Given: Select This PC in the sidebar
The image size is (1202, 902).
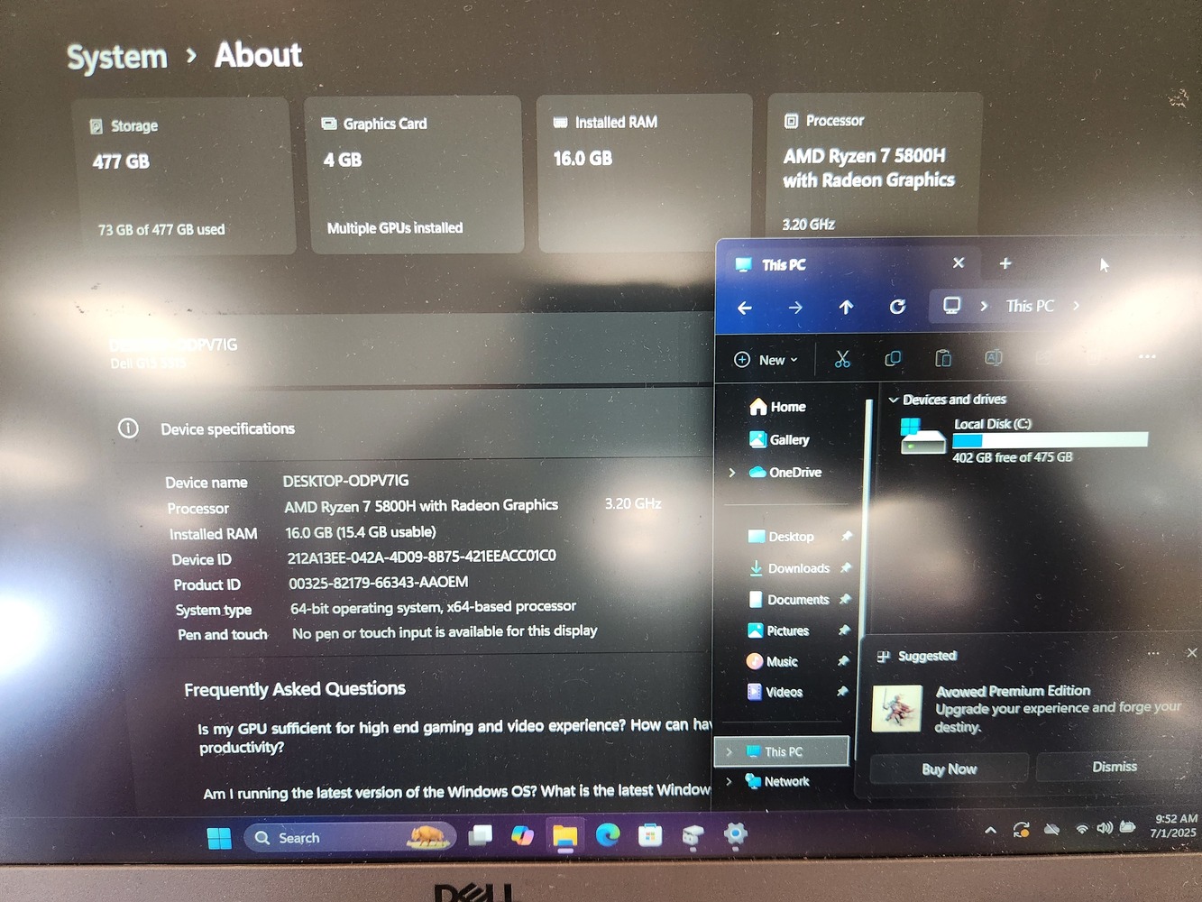Looking at the screenshot, I should point(783,751).
